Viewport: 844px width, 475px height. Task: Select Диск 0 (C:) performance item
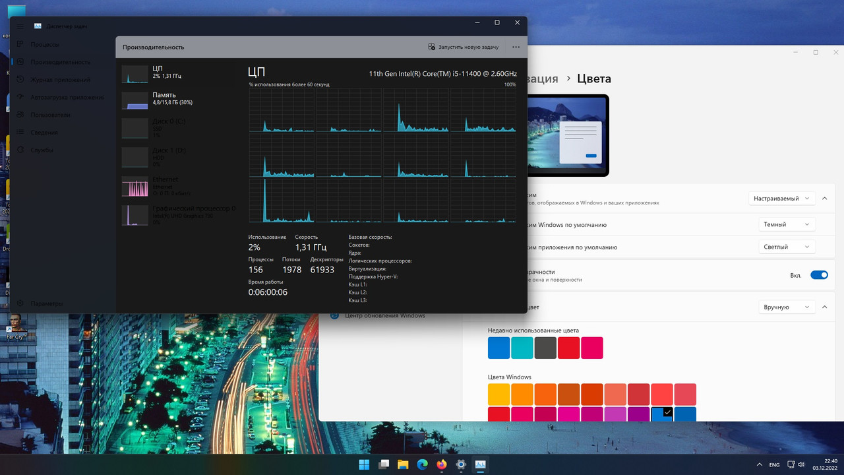(x=177, y=128)
